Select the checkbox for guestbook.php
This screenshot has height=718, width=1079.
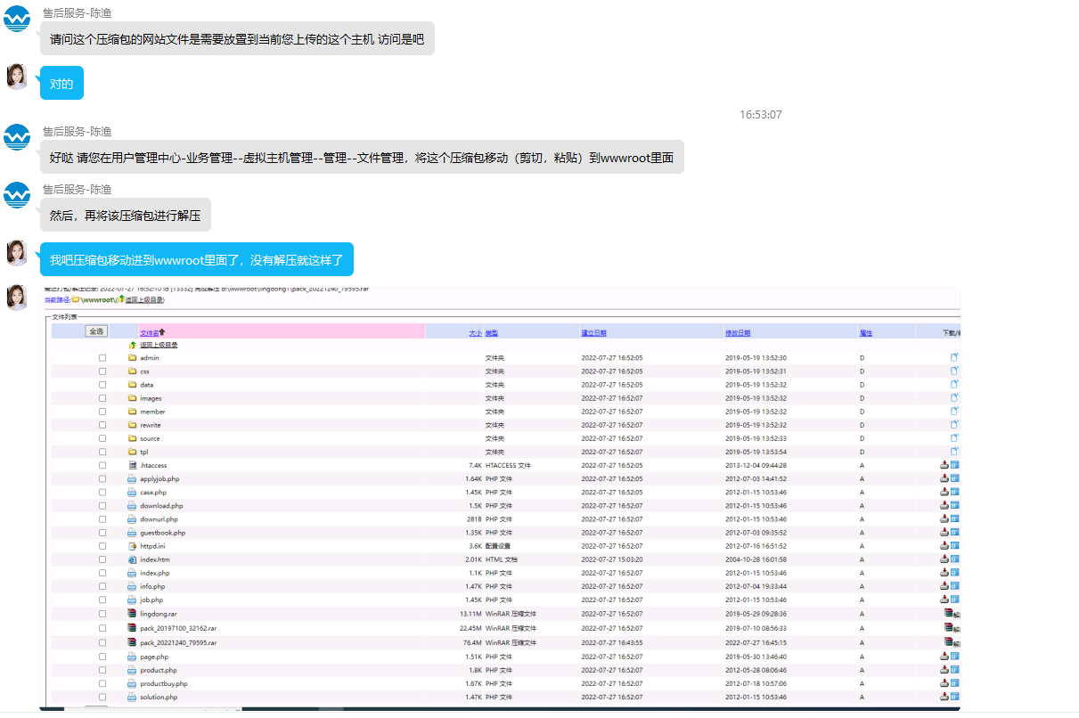[x=102, y=533]
